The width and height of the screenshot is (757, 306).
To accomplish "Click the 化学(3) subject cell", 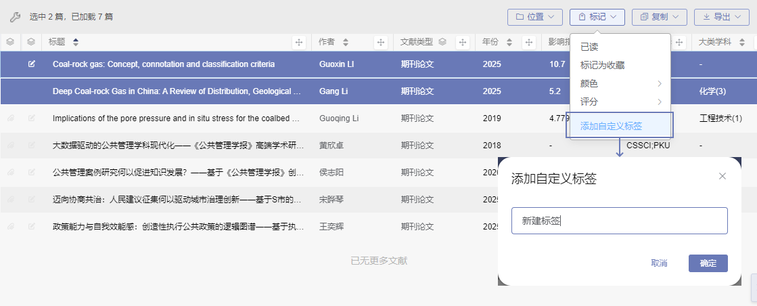I will tap(713, 91).
